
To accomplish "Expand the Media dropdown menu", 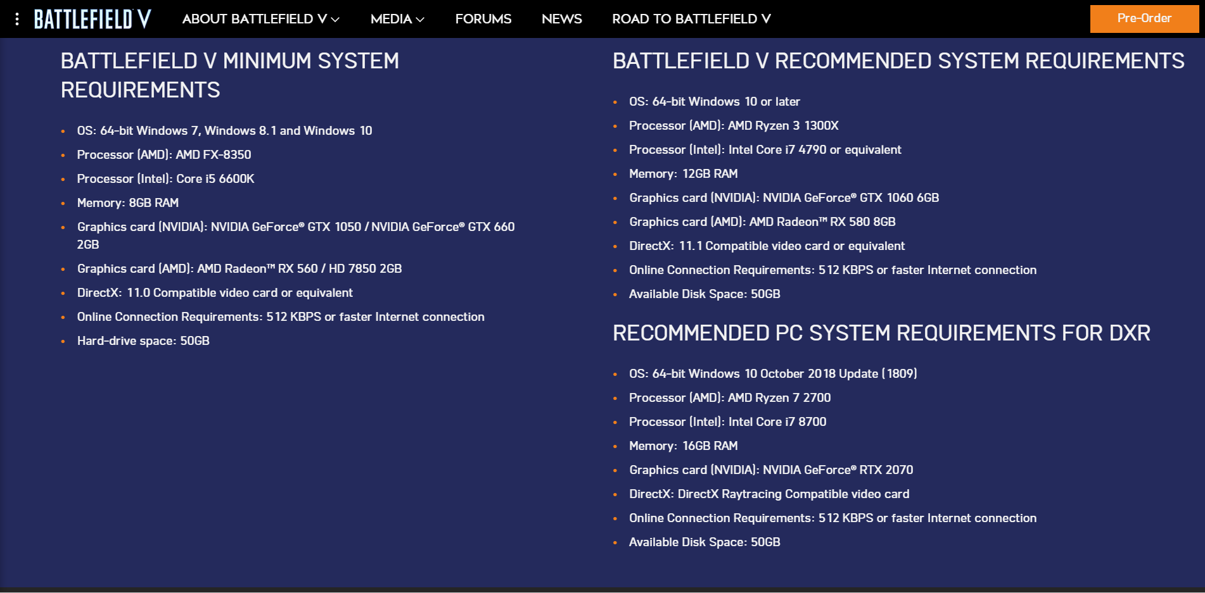I will [x=397, y=19].
